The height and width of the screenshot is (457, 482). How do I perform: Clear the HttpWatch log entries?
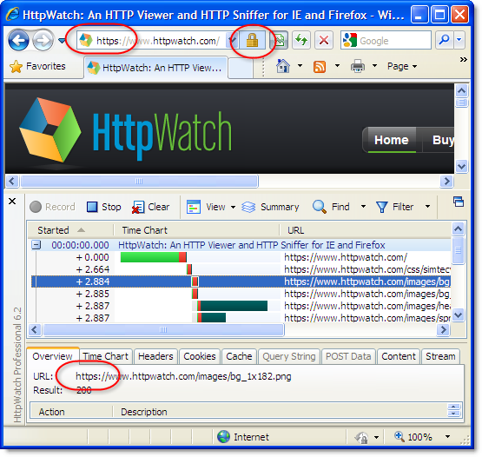click(x=150, y=207)
